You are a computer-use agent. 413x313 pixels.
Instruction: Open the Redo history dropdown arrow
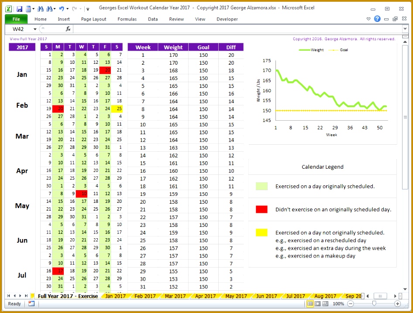pos(80,9)
